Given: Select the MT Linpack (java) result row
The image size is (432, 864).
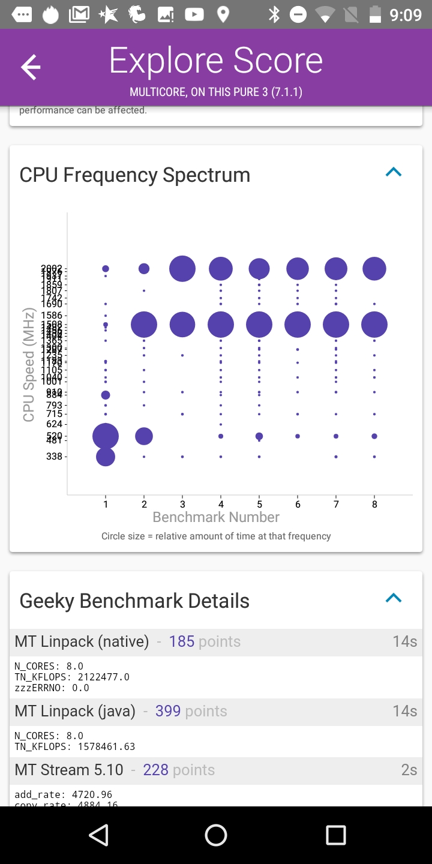Looking at the screenshot, I should pyautogui.click(x=216, y=712).
